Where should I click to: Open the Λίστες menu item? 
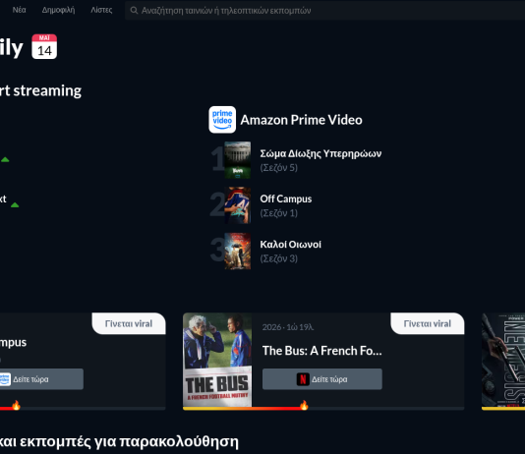click(101, 10)
